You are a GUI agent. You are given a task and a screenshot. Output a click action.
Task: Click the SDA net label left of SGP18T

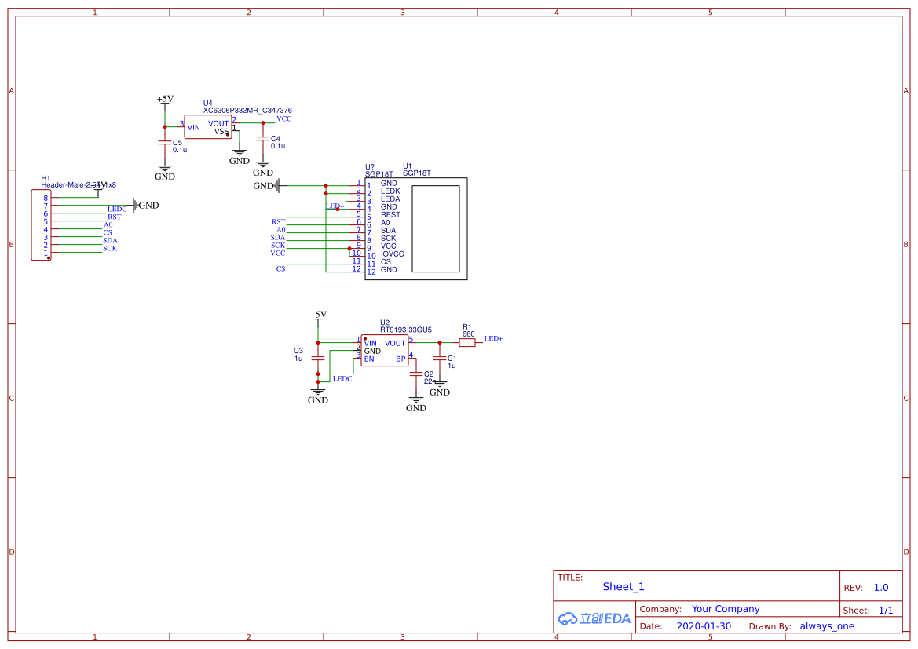[277, 238]
